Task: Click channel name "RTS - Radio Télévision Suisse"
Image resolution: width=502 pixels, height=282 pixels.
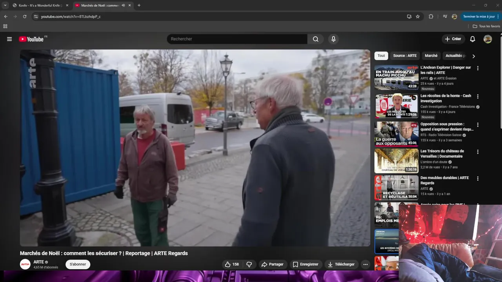Action: pos(440,135)
